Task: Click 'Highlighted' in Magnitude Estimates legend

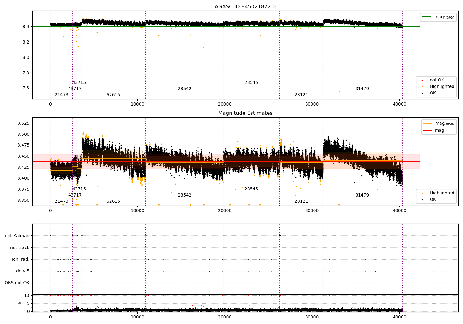Action: pos(442,193)
